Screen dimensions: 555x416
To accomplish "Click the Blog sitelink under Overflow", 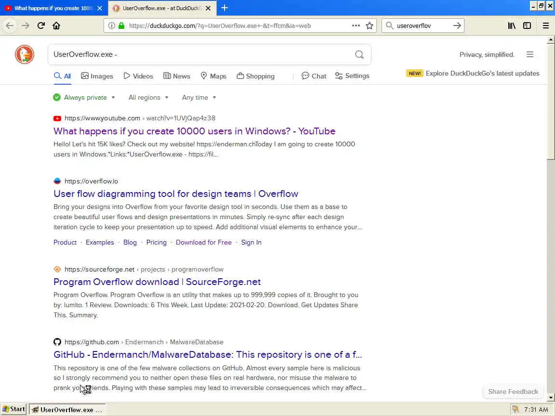I will pyautogui.click(x=130, y=242).
